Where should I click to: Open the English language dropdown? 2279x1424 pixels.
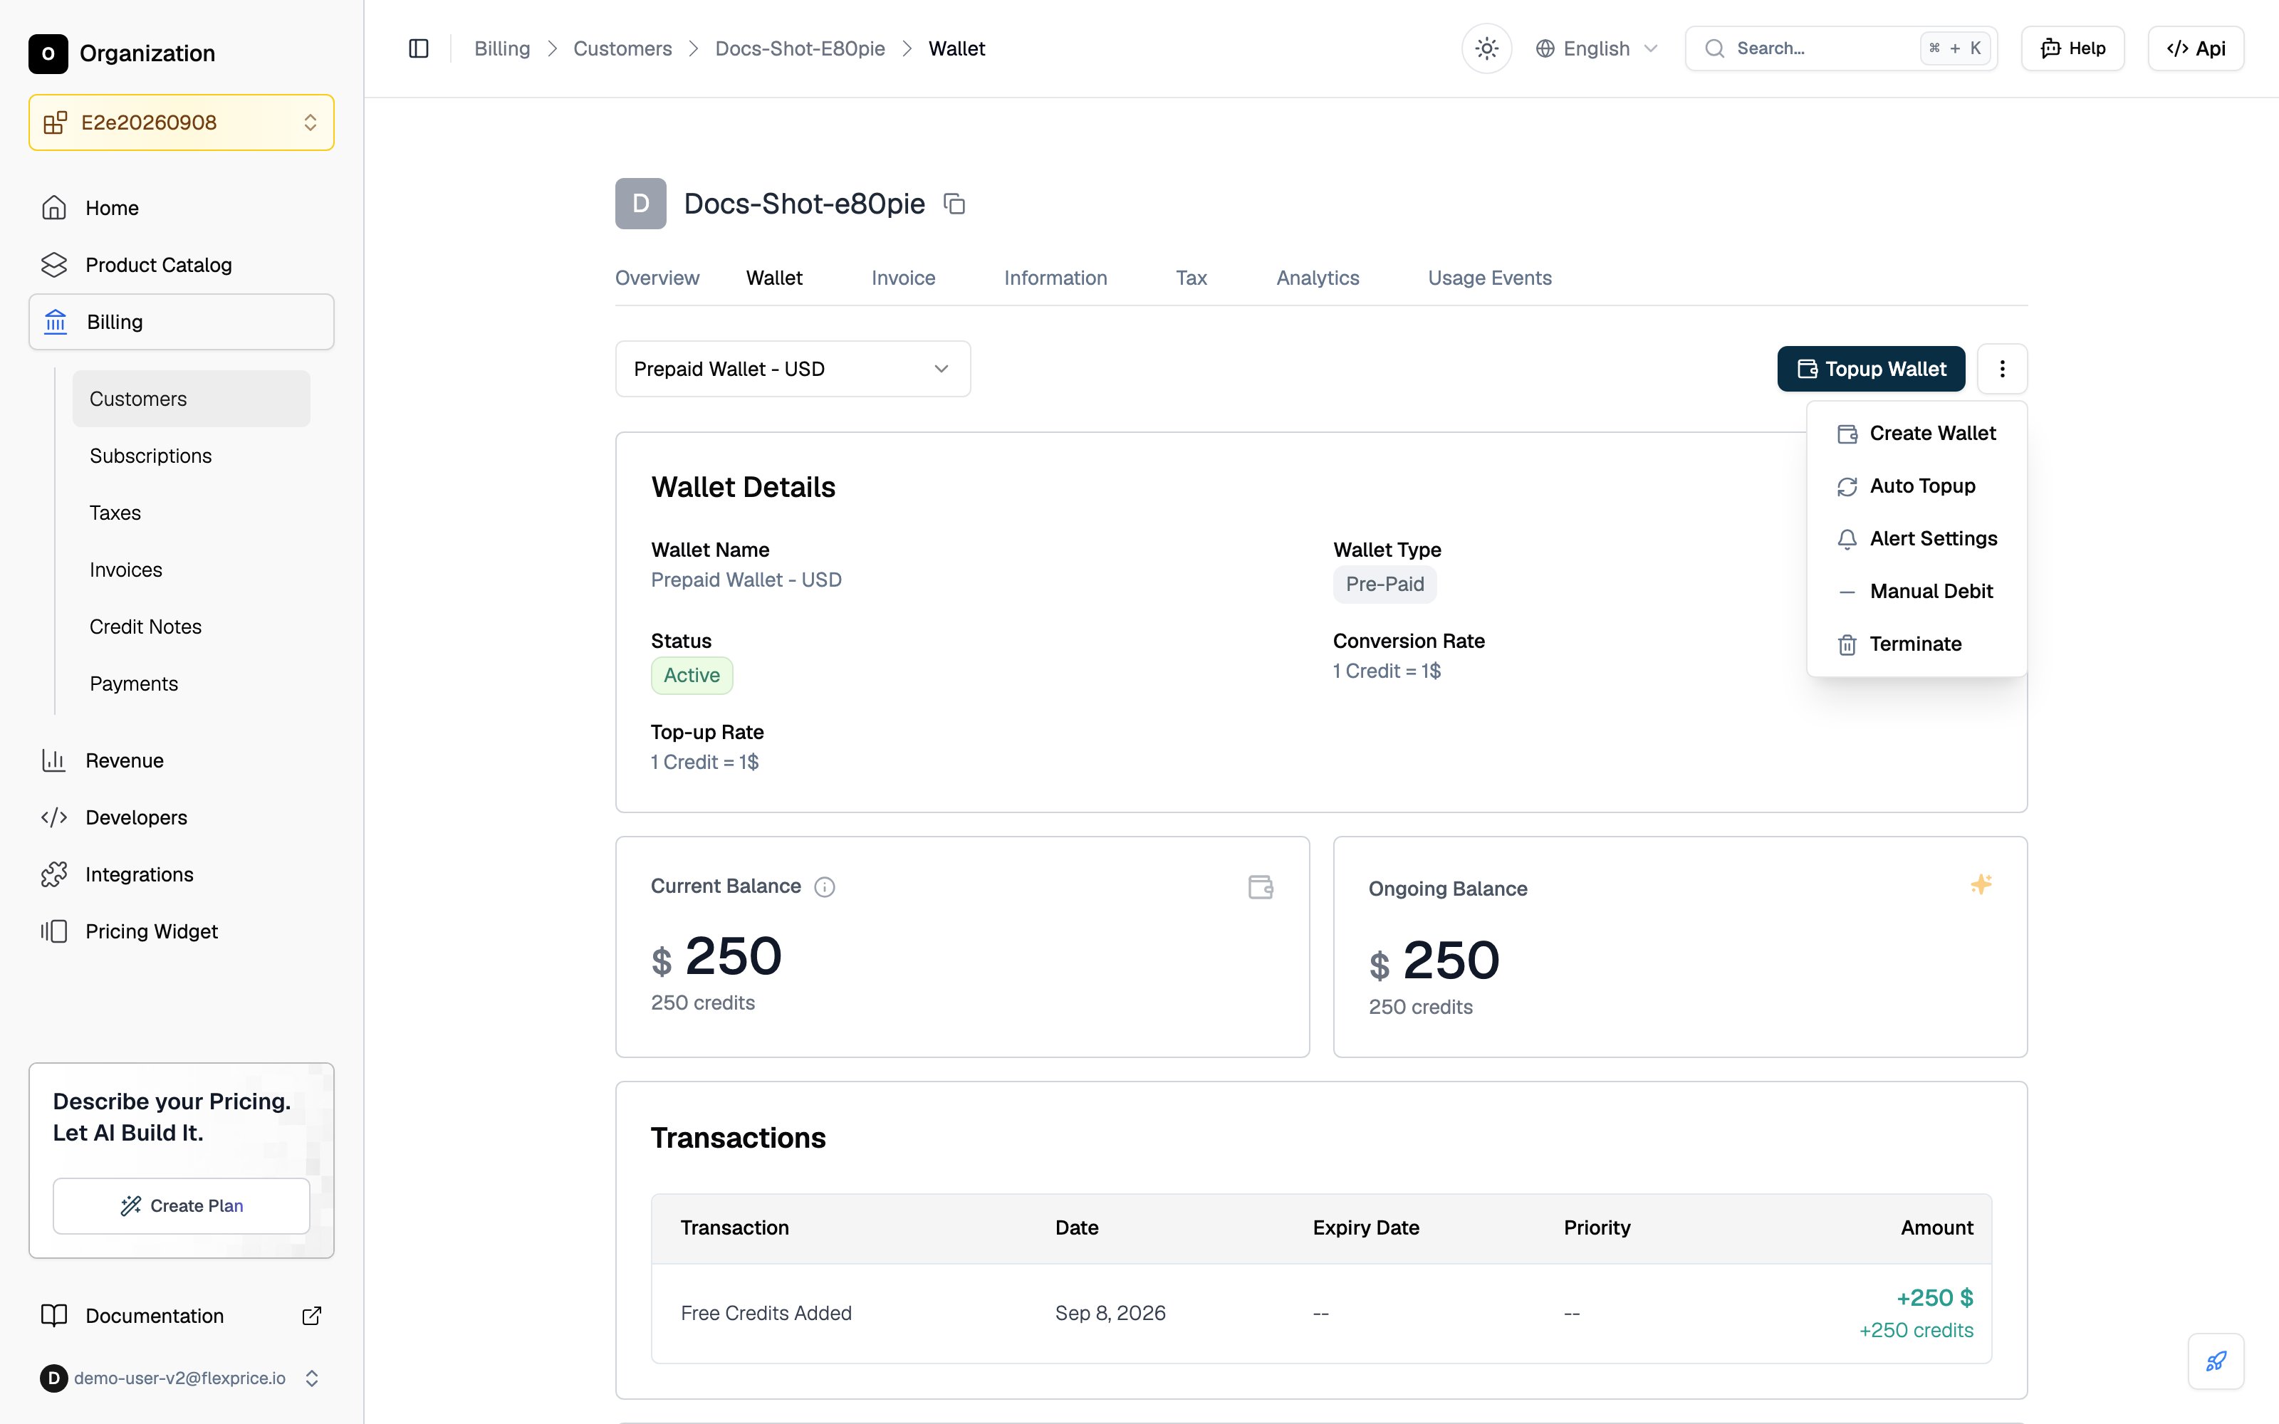(1596, 48)
